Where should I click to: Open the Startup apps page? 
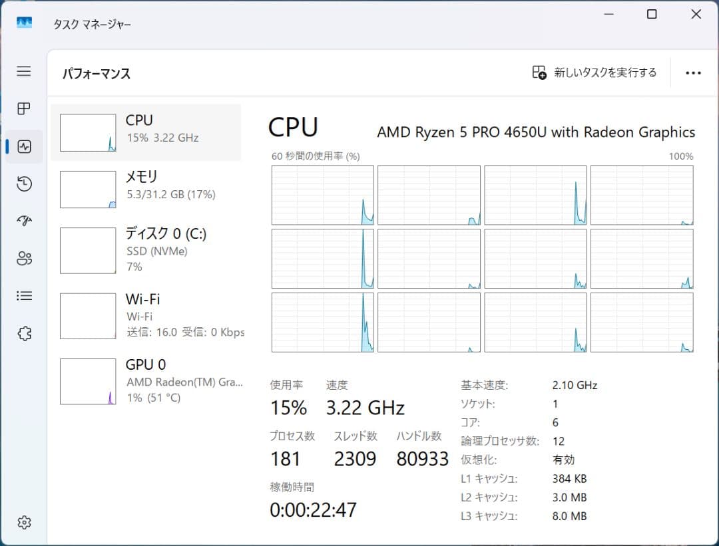coord(24,221)
